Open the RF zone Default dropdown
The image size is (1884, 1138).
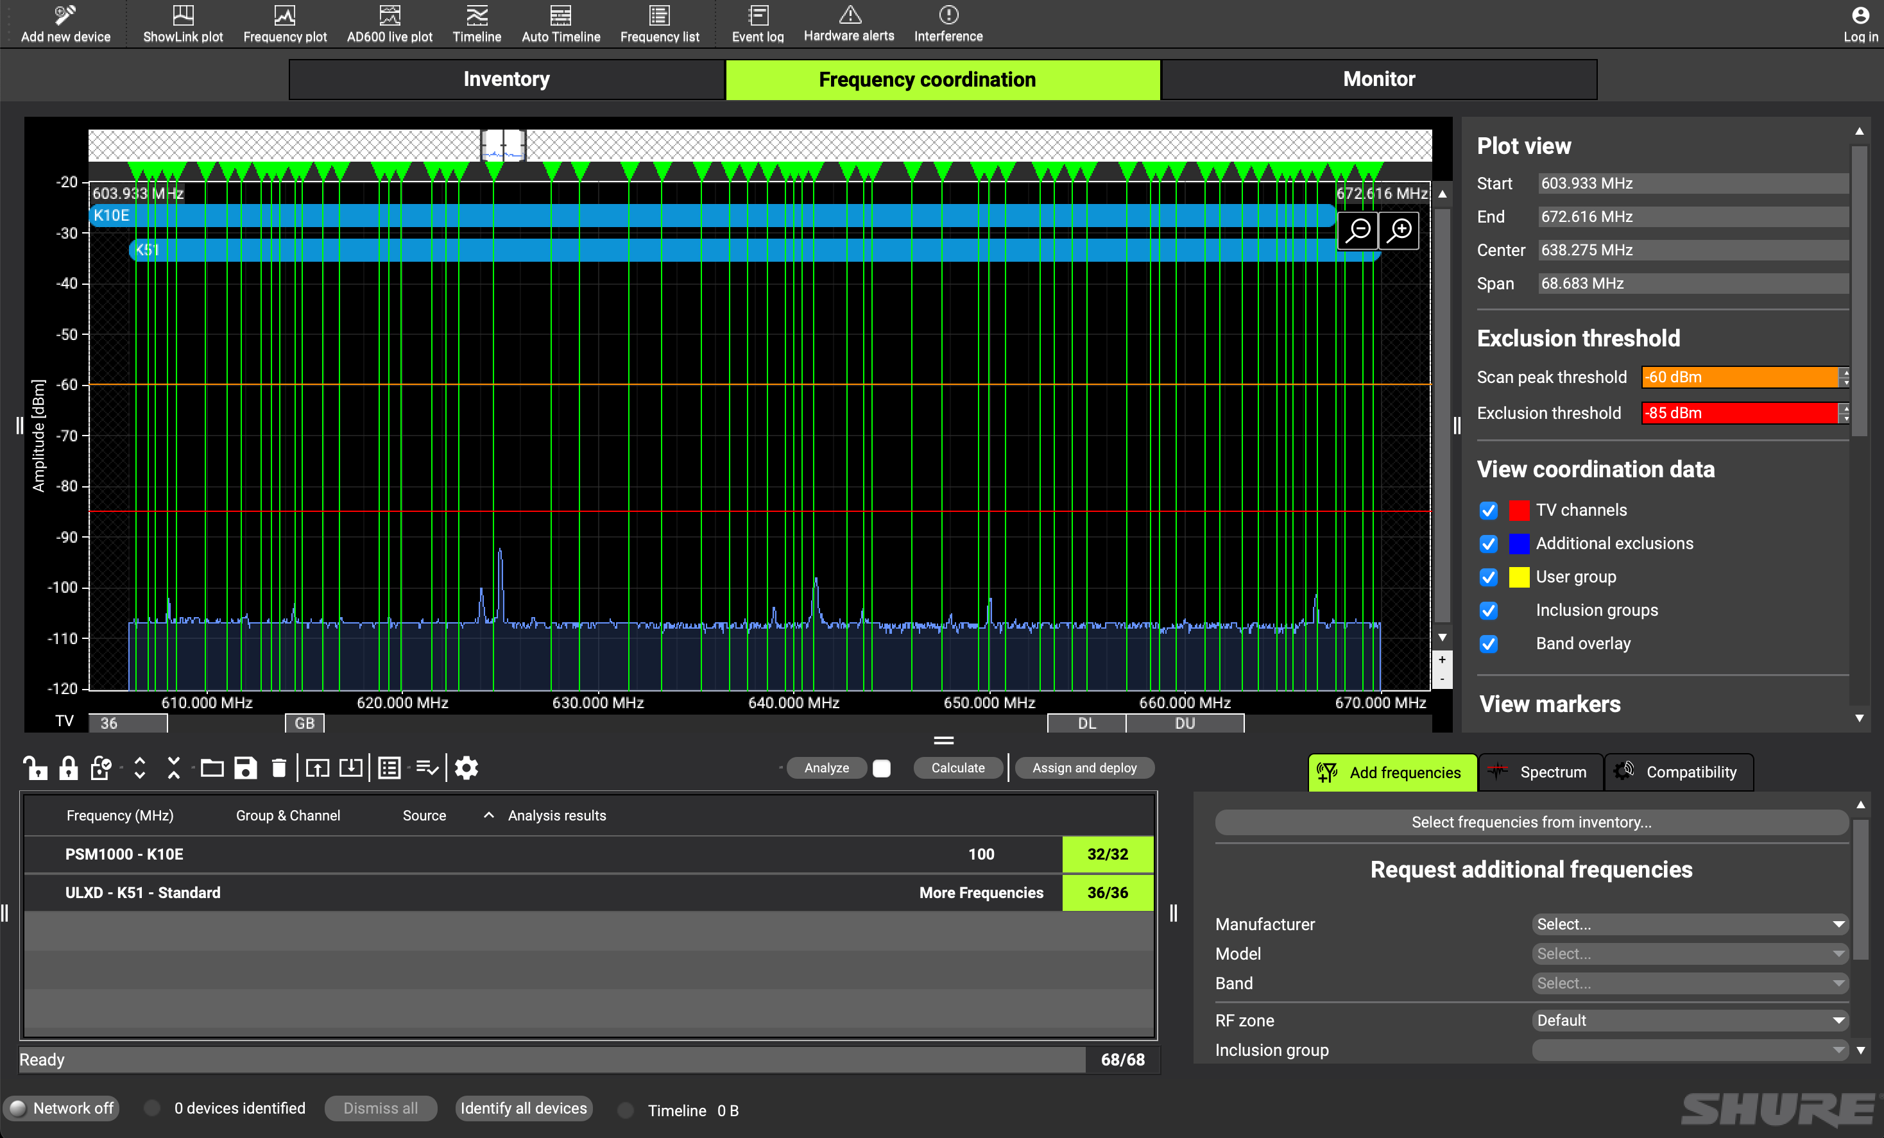(x=1690, y=1021)
